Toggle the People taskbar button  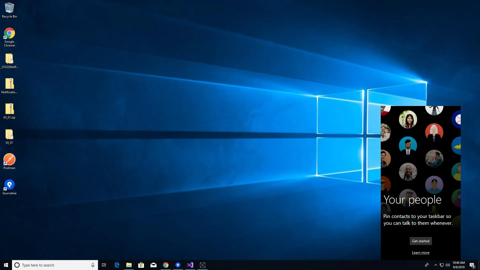click(427, 265)
